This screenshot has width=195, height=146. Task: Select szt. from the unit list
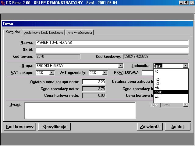click(171, 96)
